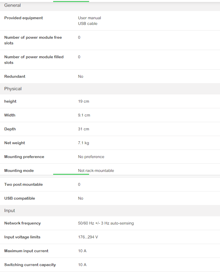Click the Provided equipment label
This screenshot has height=272, width=220.
click(x=23, y=18)
